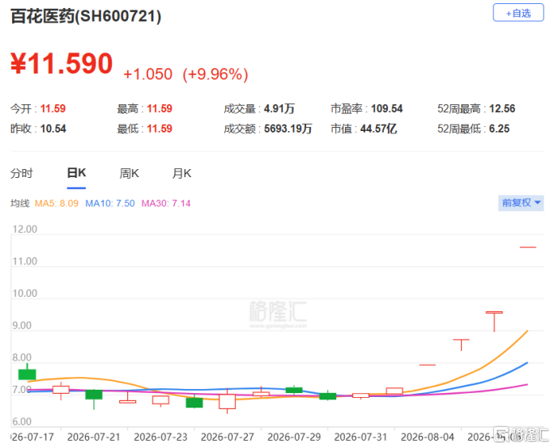Expand the 前复权 dropdown
The image size is (554, 448).
pyautogui.click(x=521, y=203)
